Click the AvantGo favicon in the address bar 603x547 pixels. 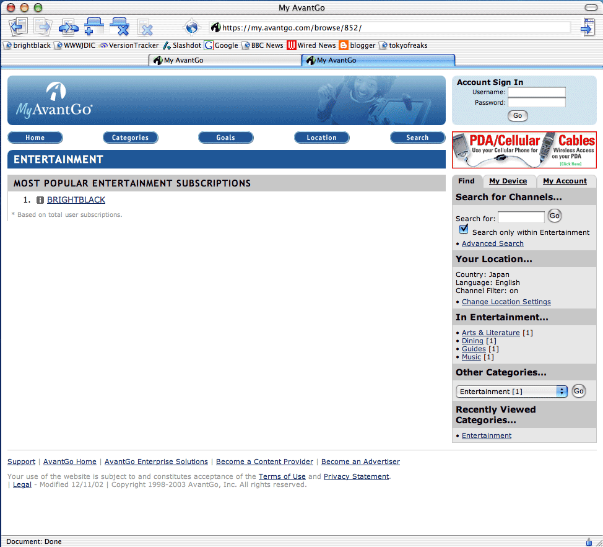215,27
